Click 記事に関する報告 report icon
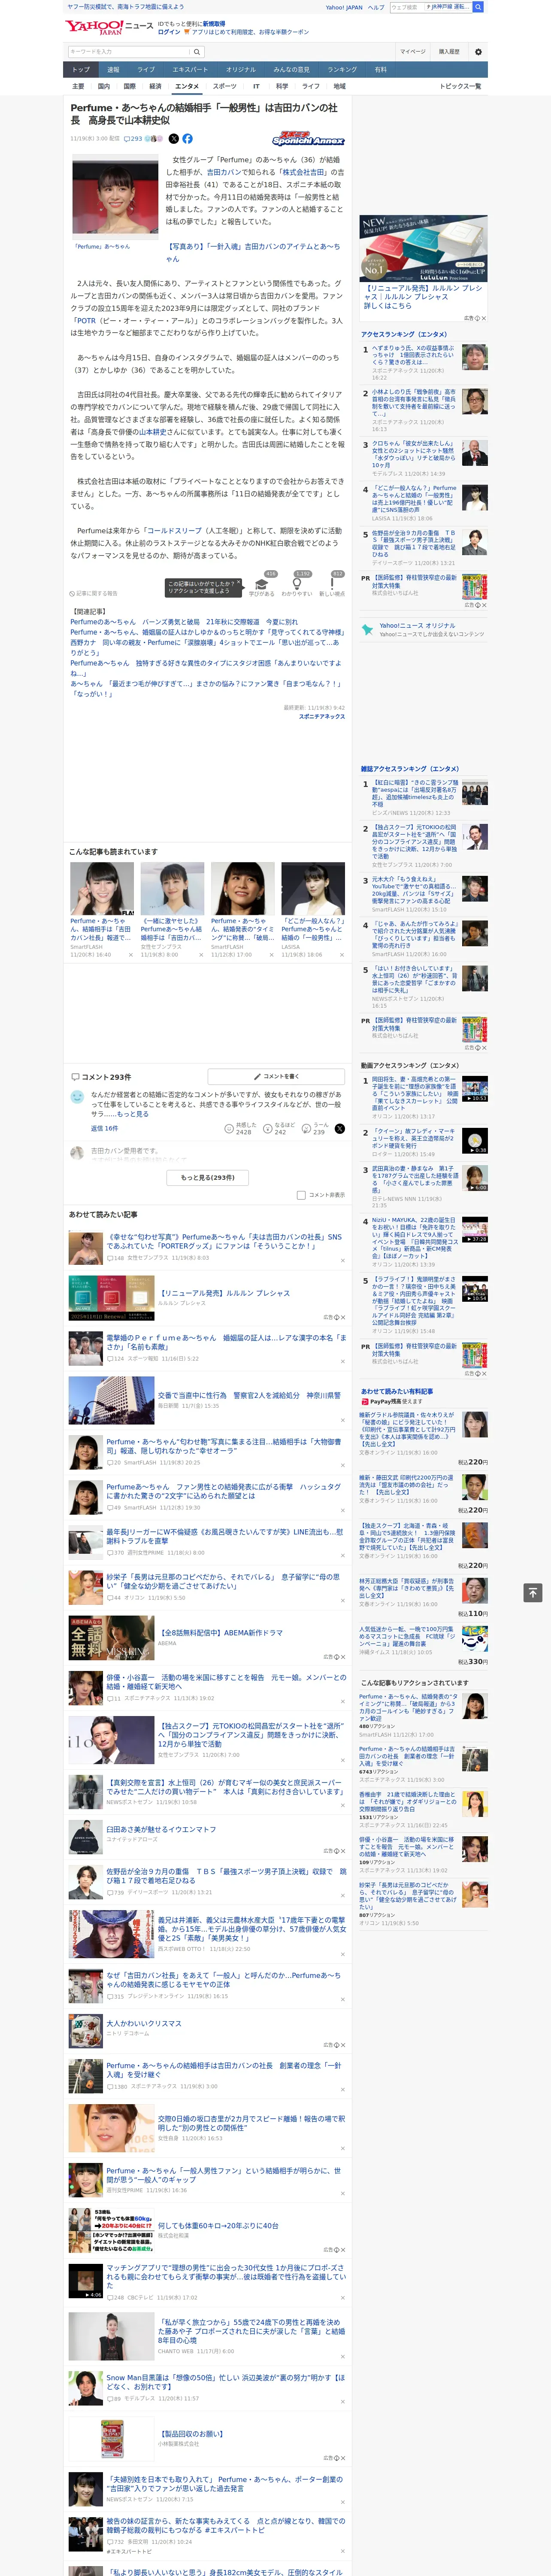Viewport: 551px width, 2576px height. [x=93, y=594]
